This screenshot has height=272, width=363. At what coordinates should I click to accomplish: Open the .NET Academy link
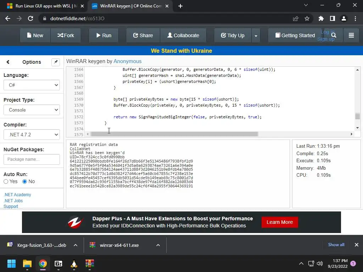point(17,195)
